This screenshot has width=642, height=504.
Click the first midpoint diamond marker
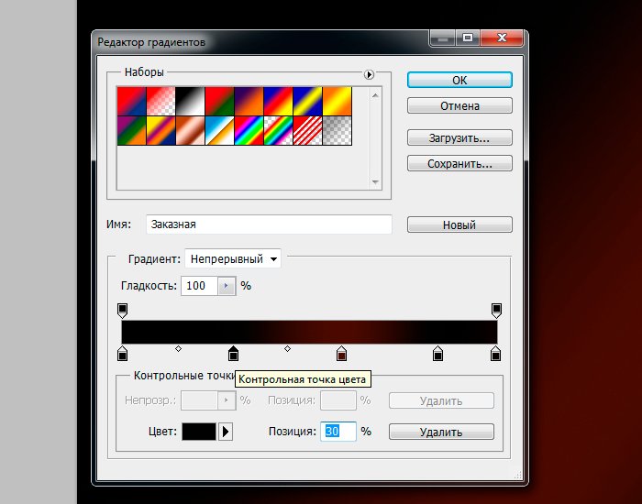[x=178, y=348]
